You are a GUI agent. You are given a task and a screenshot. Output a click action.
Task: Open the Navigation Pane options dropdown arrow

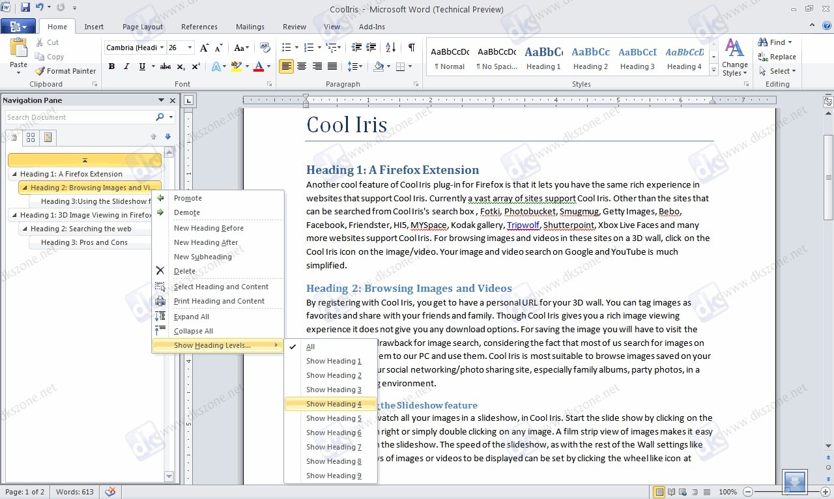pos(161,100)
